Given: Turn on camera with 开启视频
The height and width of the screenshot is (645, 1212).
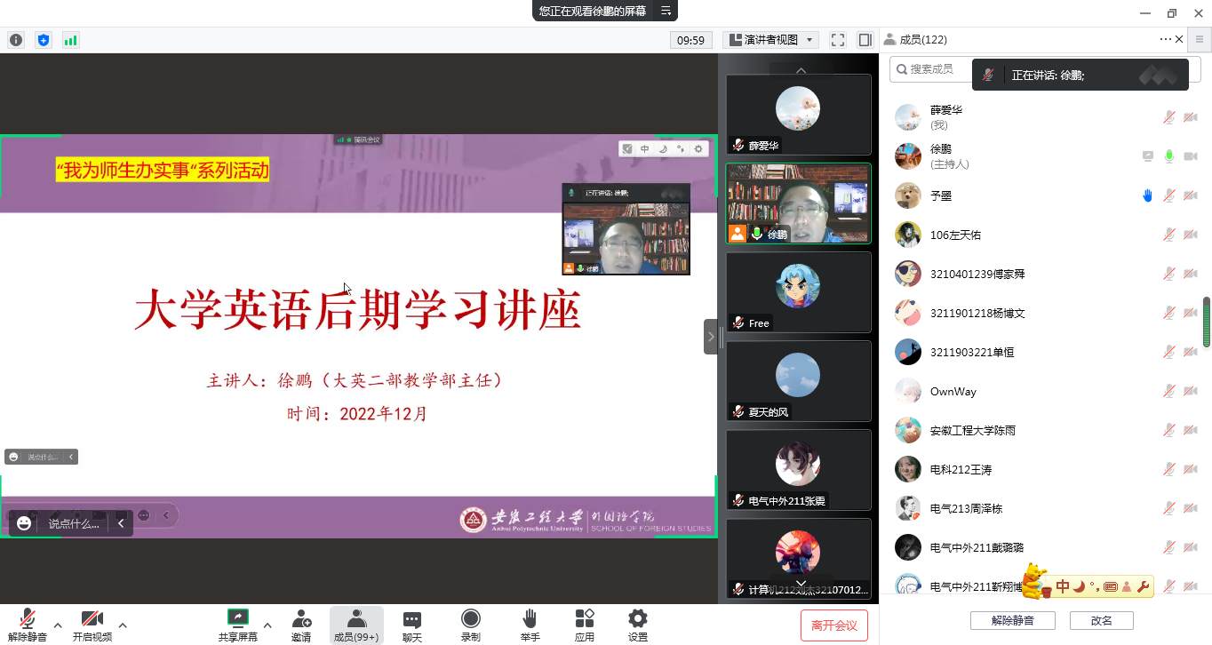Looking at the screenshot, I should [x=92, y=625].
